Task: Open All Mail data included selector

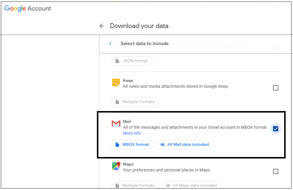Action: coord(185,145)
